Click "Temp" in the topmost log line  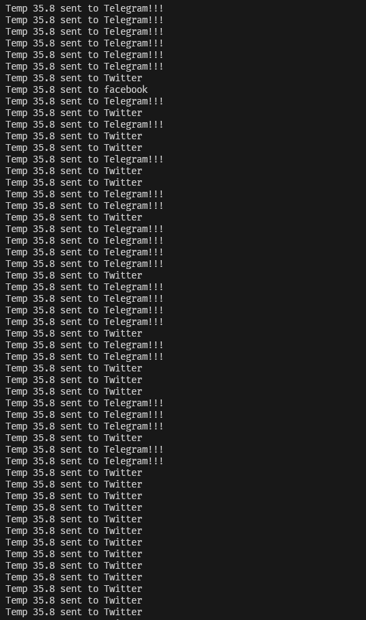tap(16, 8)
